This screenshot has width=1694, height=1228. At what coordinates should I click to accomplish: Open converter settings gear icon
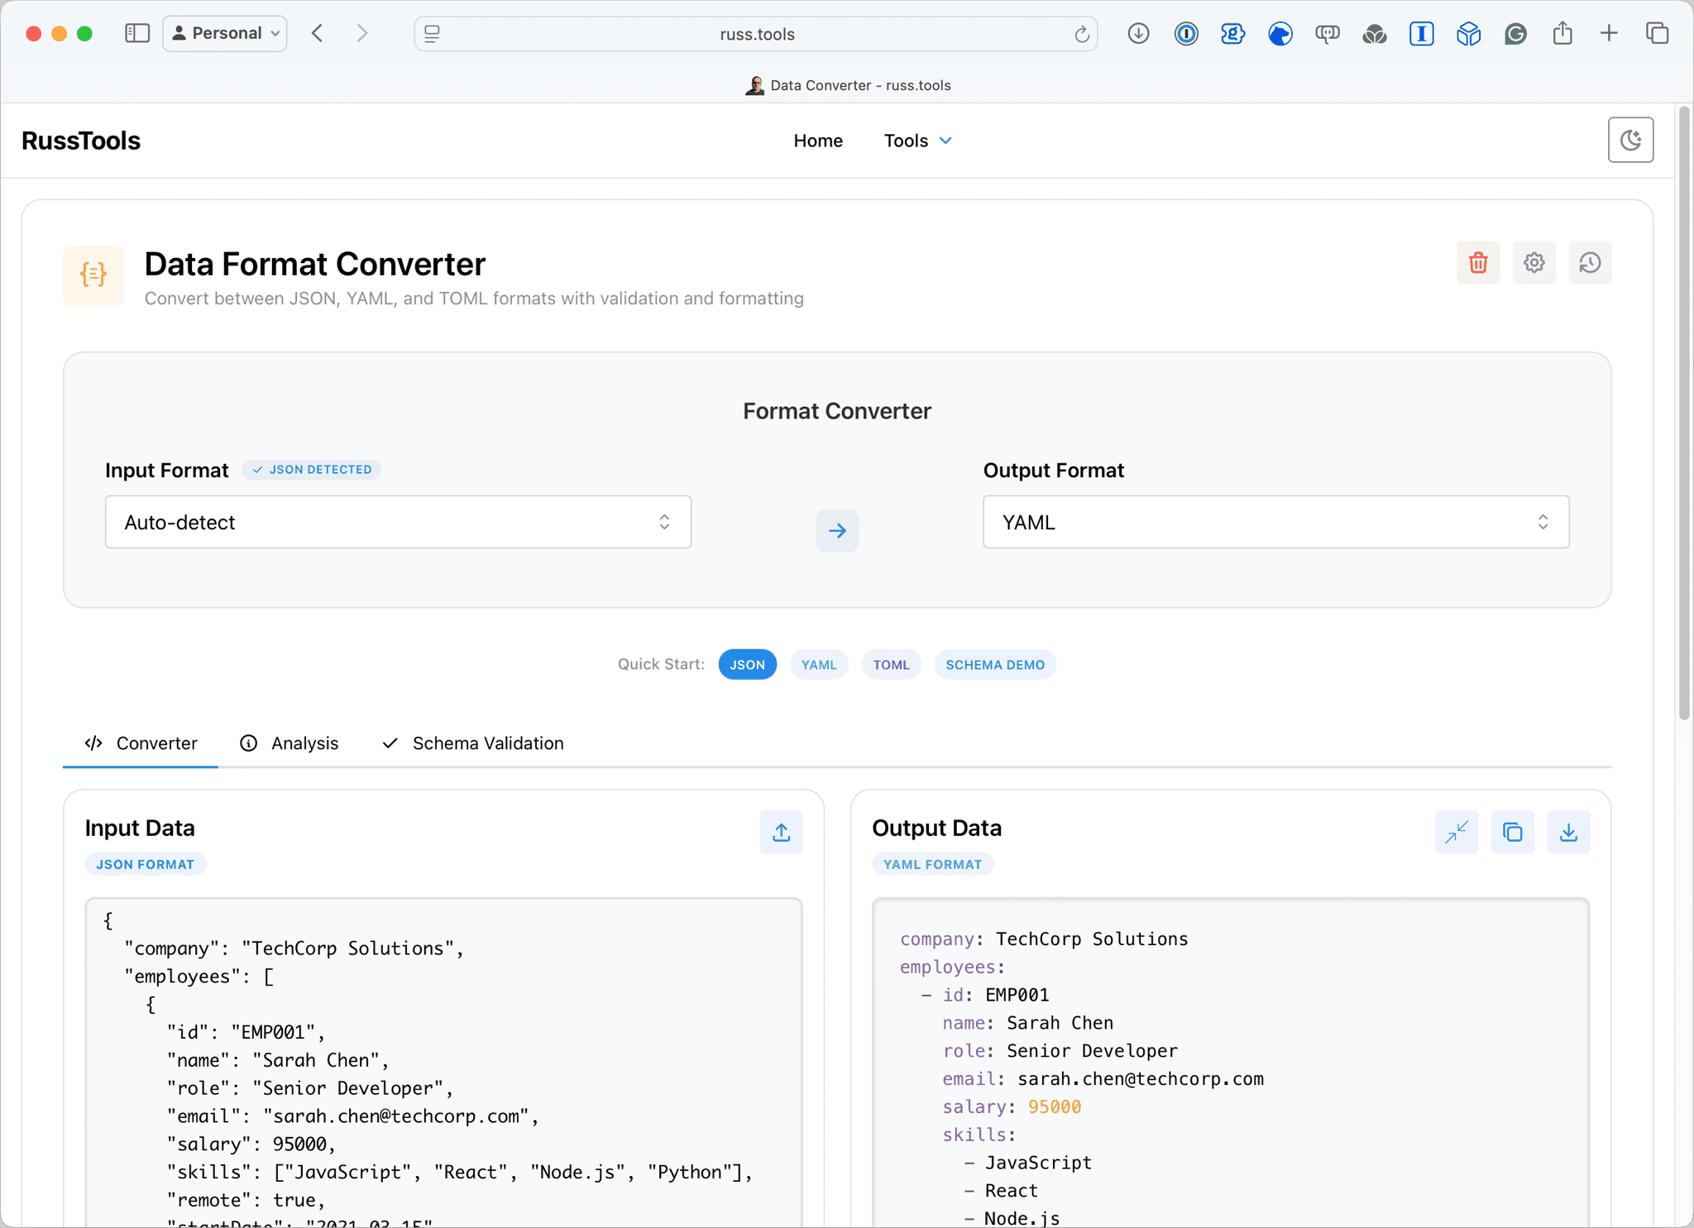[1534, 263]
